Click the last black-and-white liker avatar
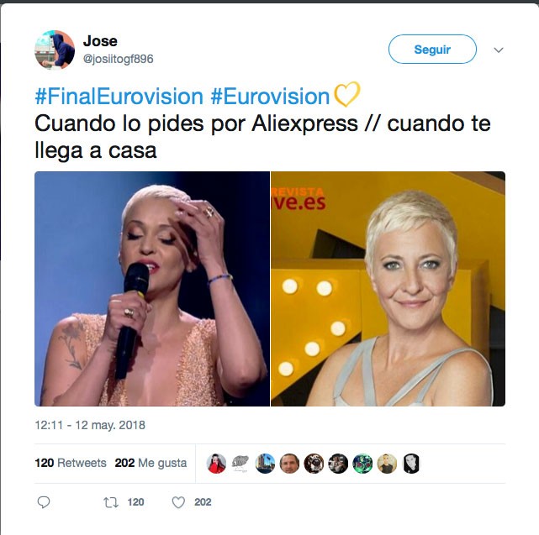 (411, 464)
